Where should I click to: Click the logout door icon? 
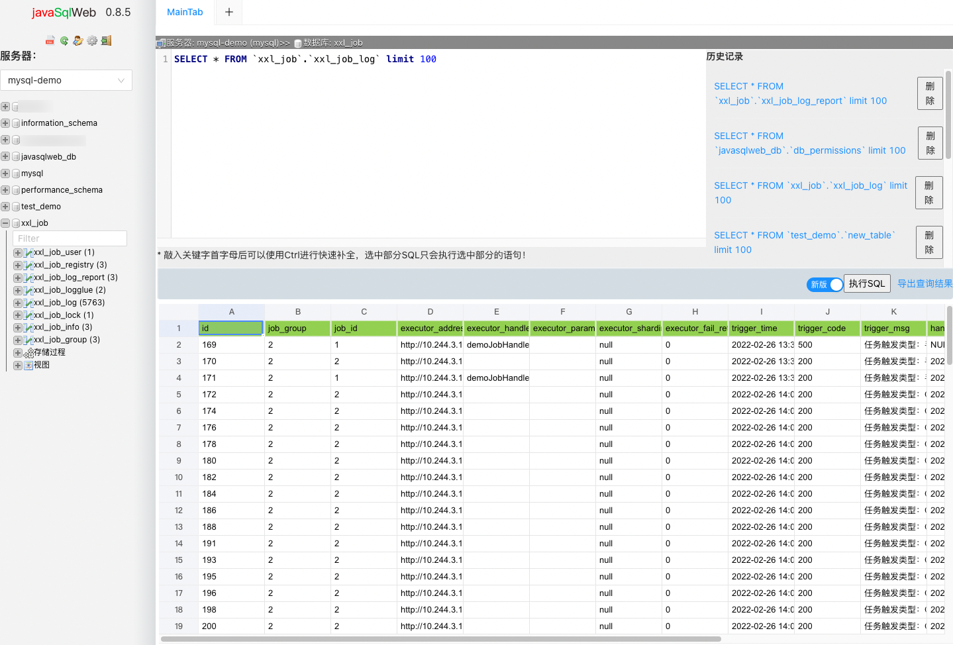pos(106,40)
